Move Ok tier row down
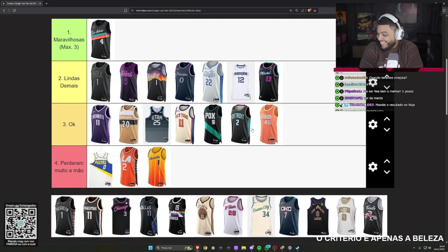The image size is (448, 252). click(x=387, y=130)
